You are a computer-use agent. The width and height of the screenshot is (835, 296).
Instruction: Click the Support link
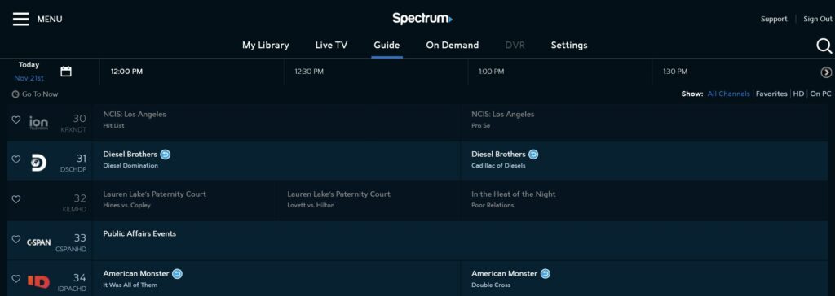point(774,20)
